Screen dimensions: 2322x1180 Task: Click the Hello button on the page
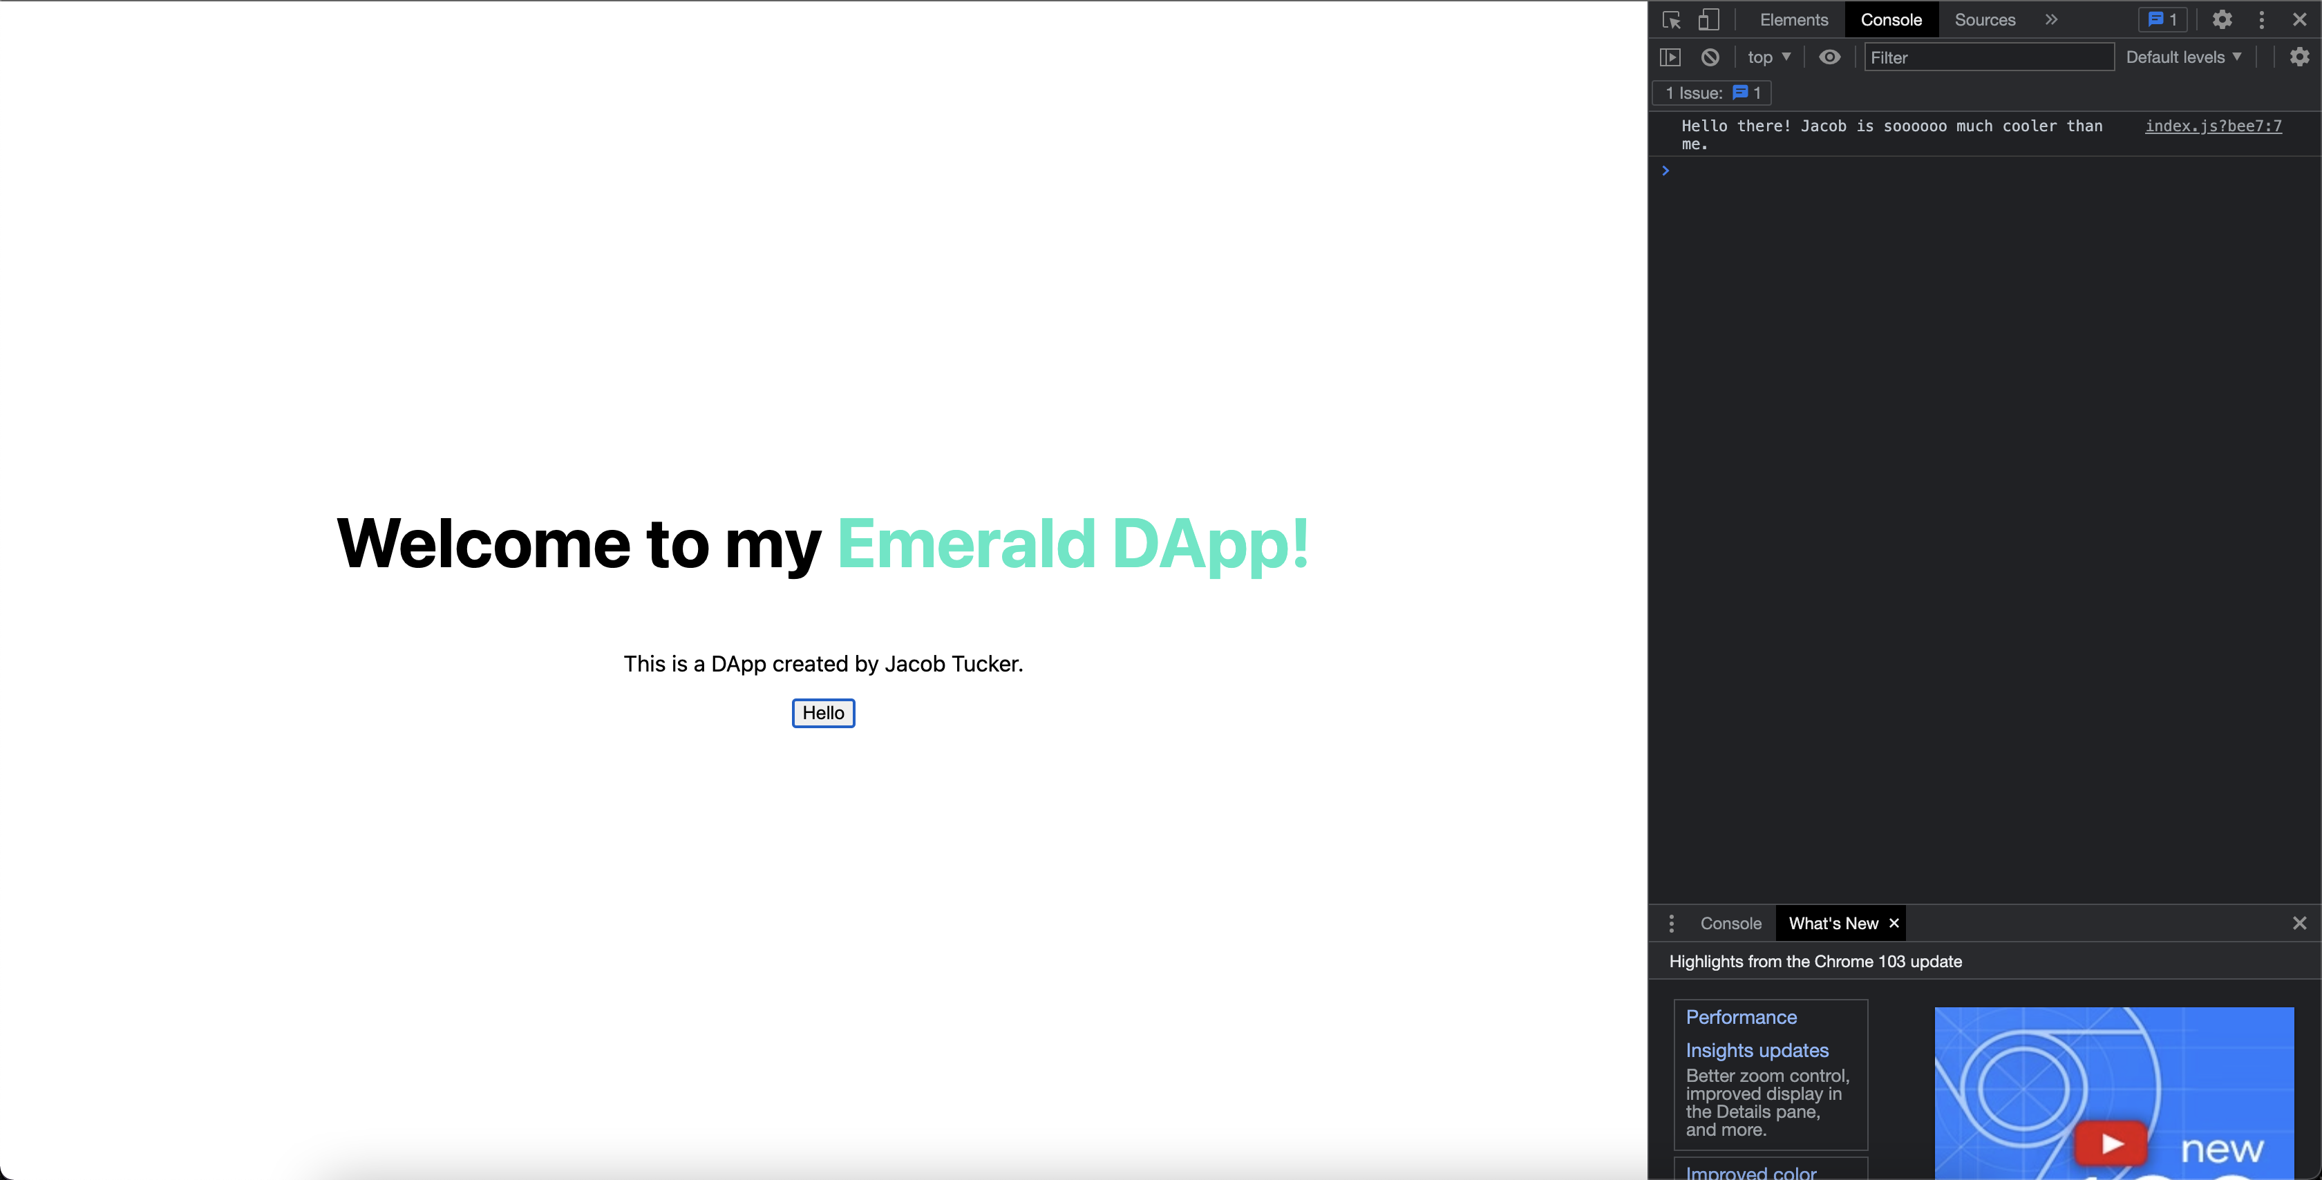(823, 713)
